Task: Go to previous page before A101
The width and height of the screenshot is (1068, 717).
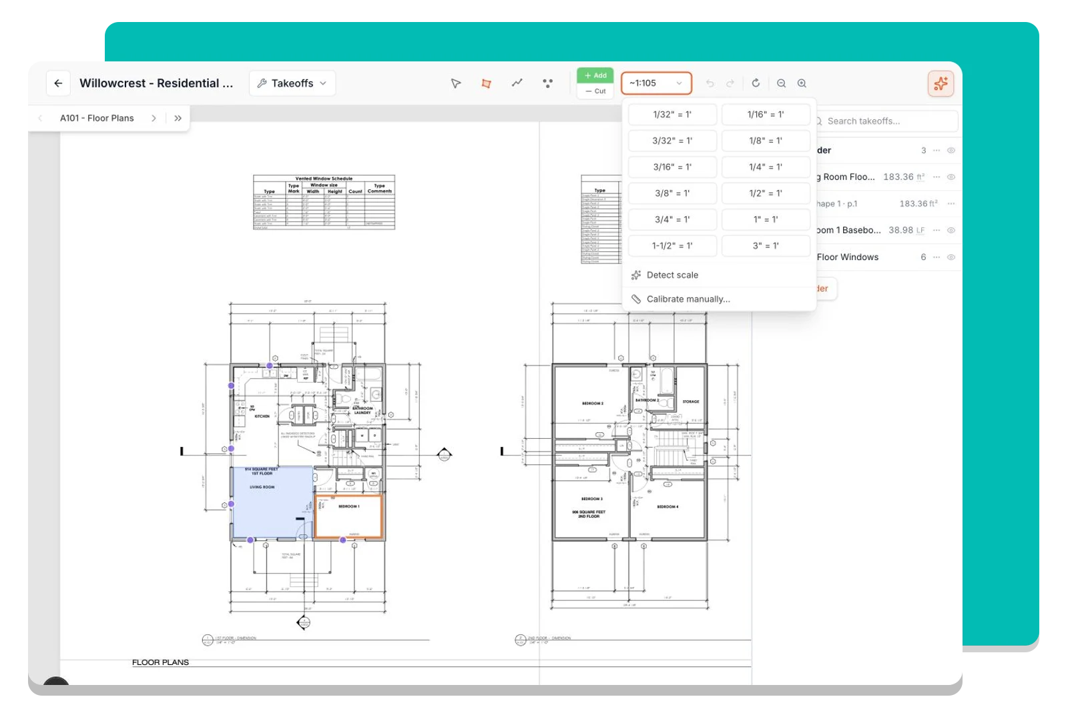Action: pos(40,118)
